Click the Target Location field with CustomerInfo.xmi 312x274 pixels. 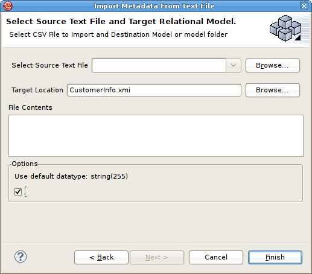(x=154, y=90)
